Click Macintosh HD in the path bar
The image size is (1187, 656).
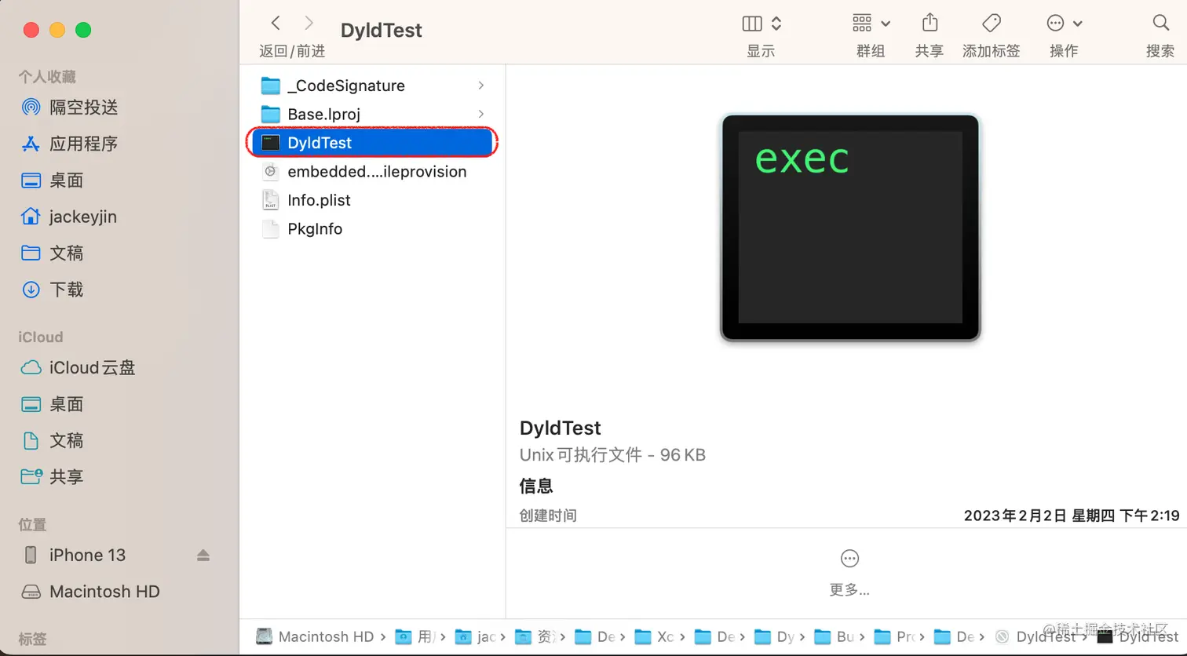click(x=316, y=636)
